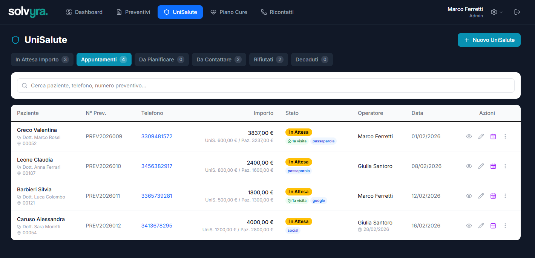Open the calendar icon for Barbieri Silvia
This screenshot has height=258, width=535.
tap(493, 196)
